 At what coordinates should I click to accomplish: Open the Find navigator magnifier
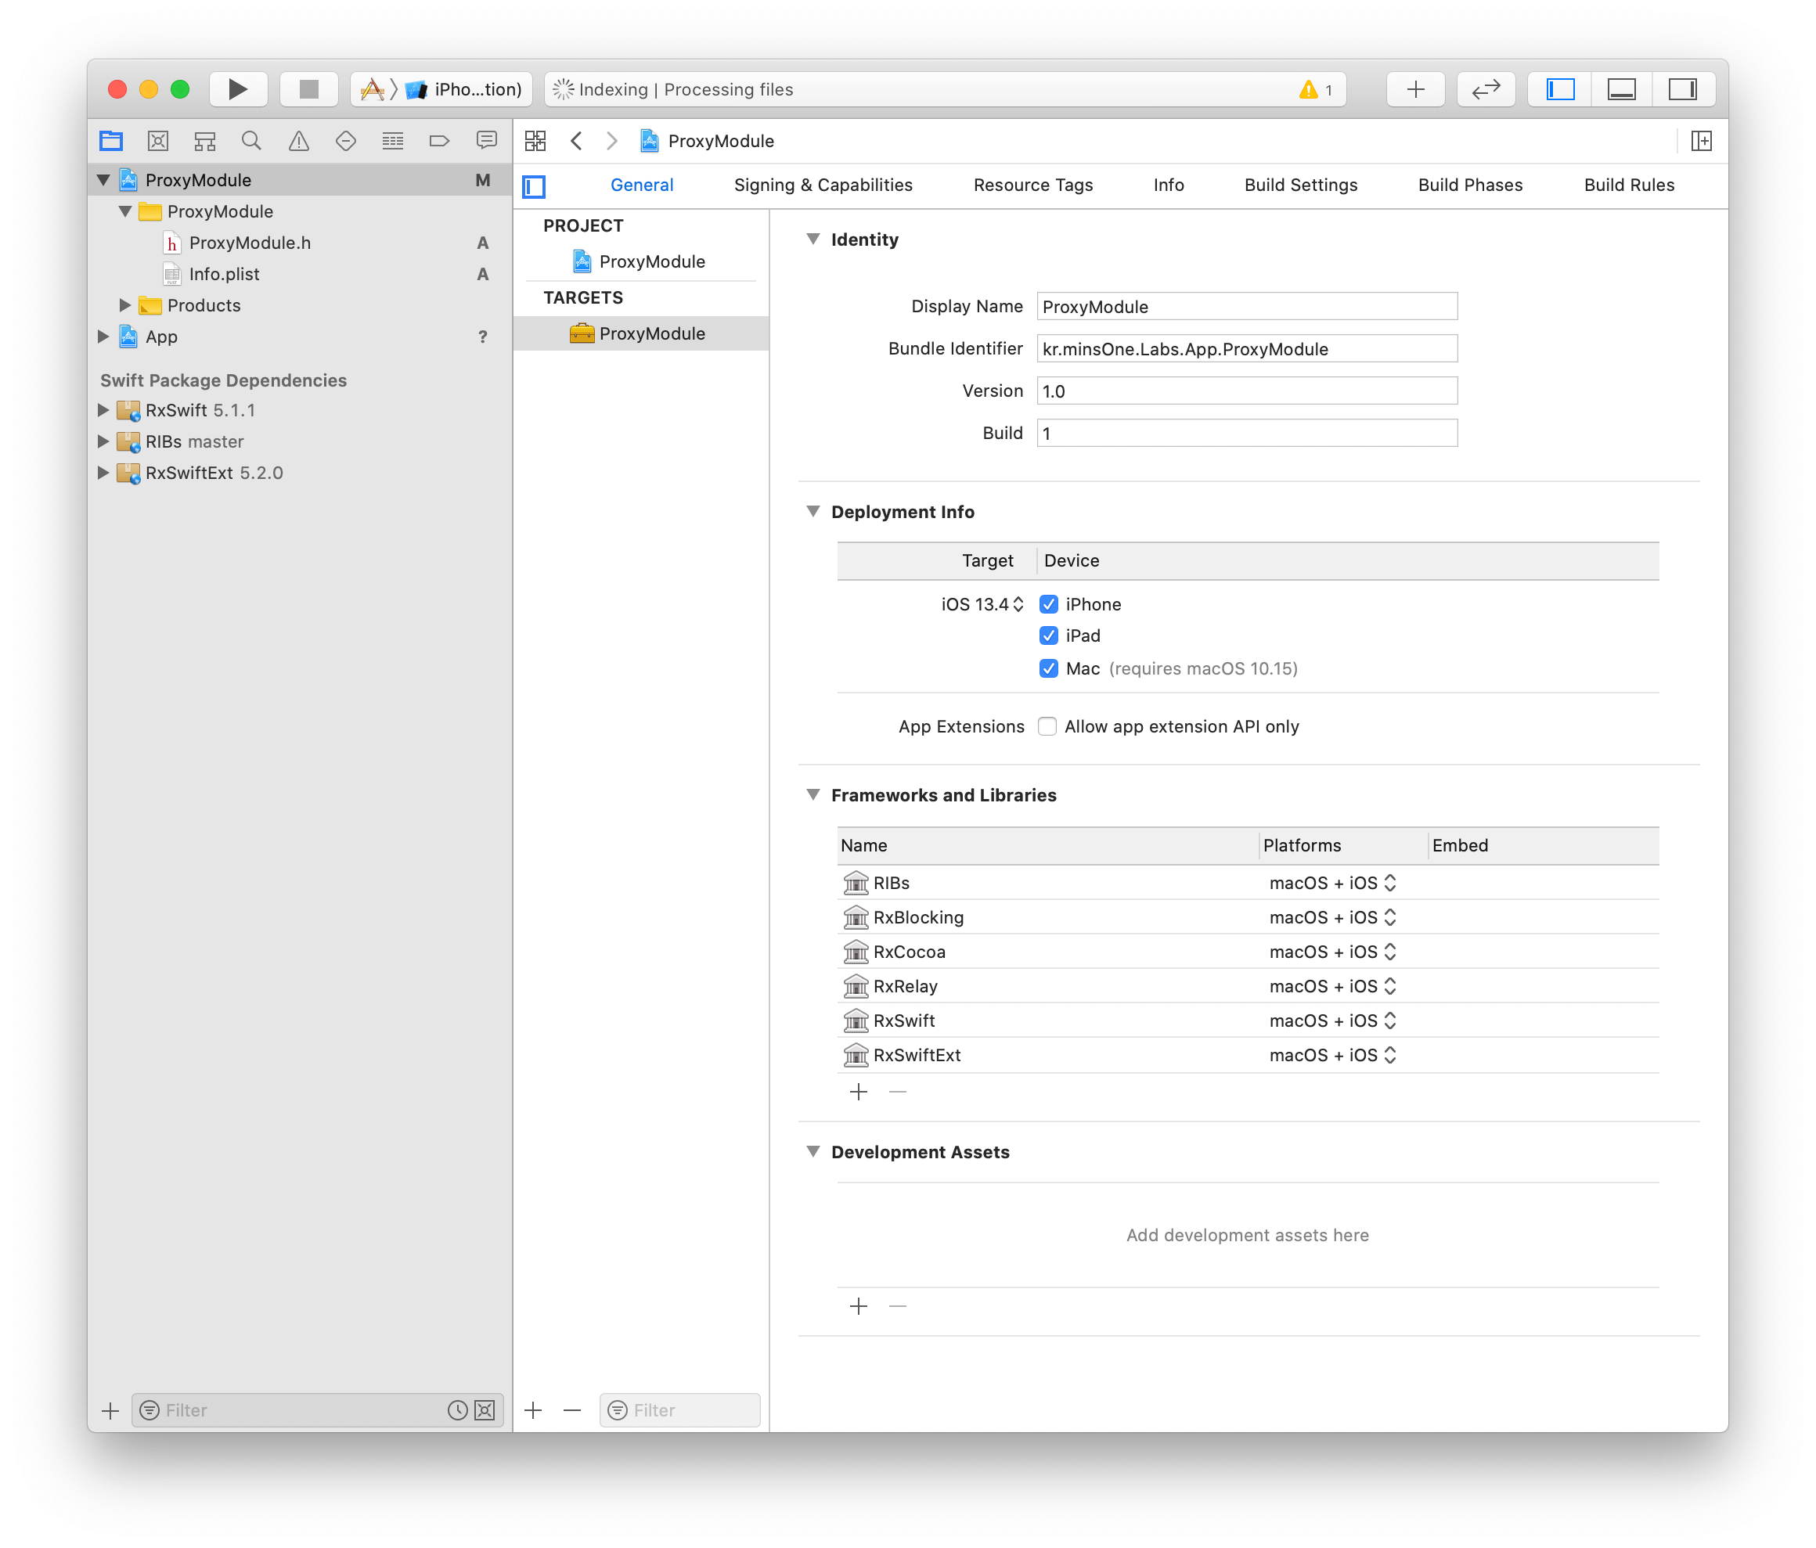251,140
